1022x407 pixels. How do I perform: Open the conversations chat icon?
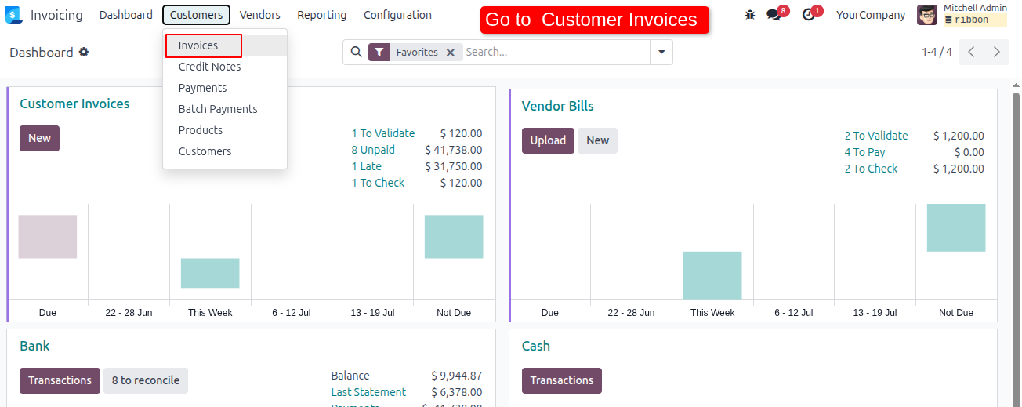(774, 15)
